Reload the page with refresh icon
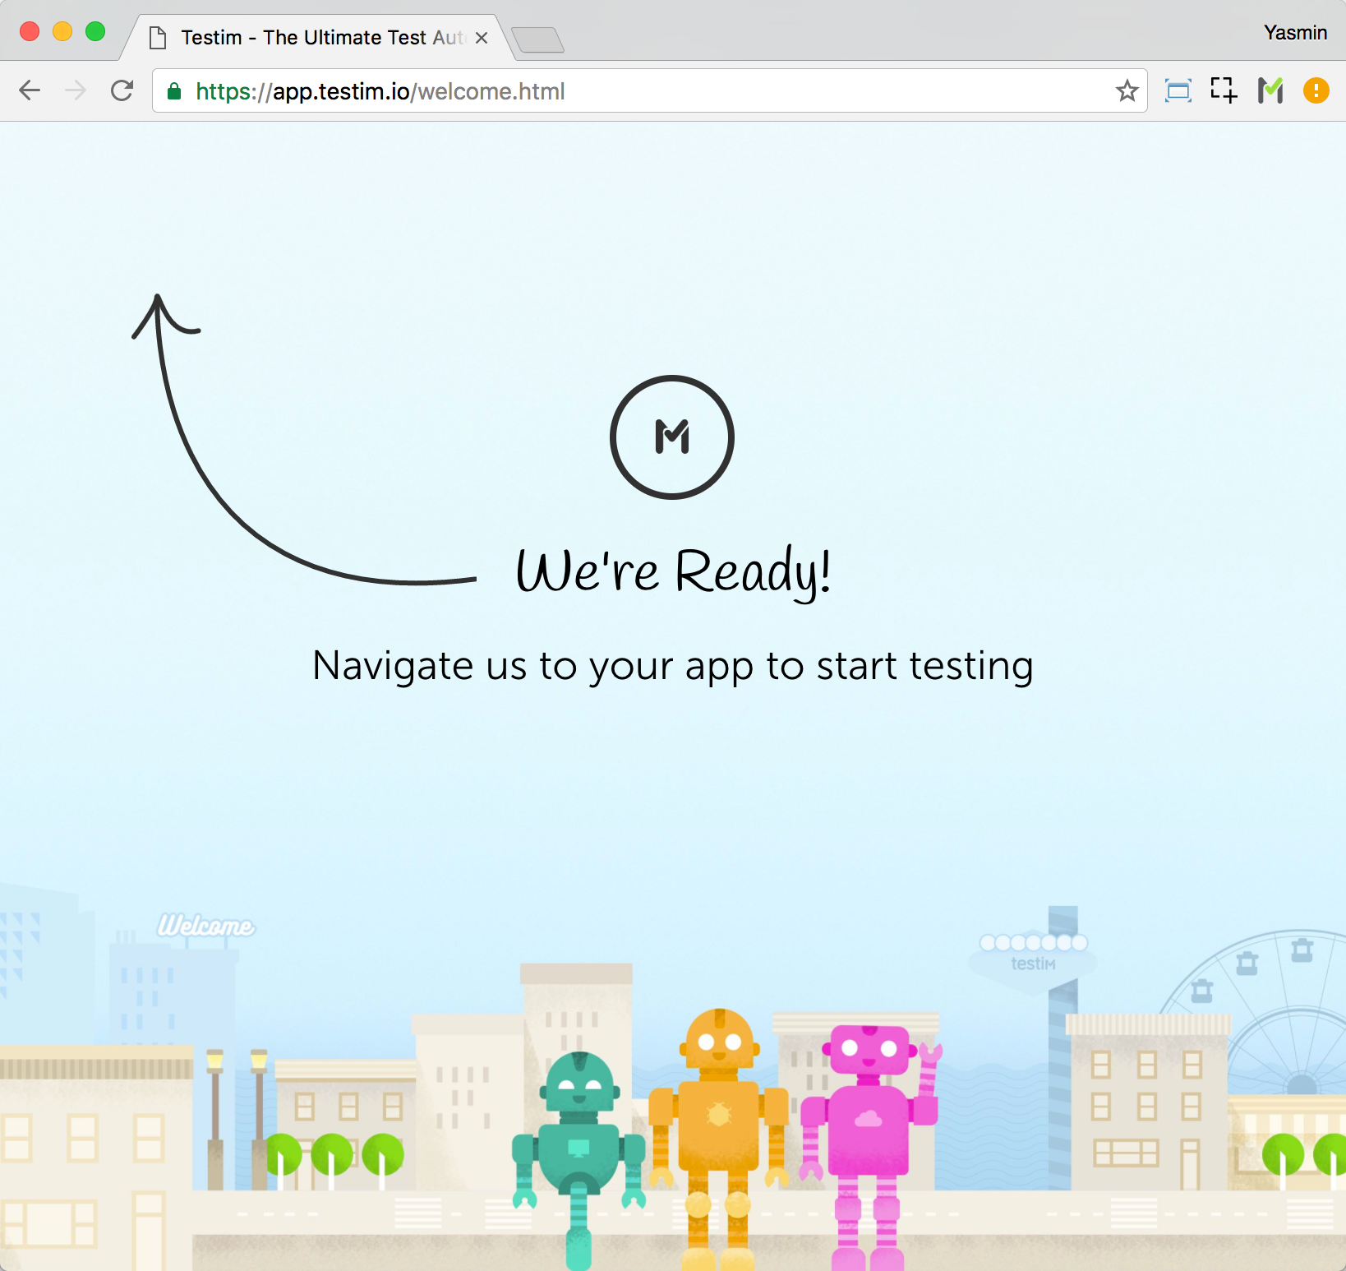The width and height of the screenshot is (1346, 1271). 122,90
